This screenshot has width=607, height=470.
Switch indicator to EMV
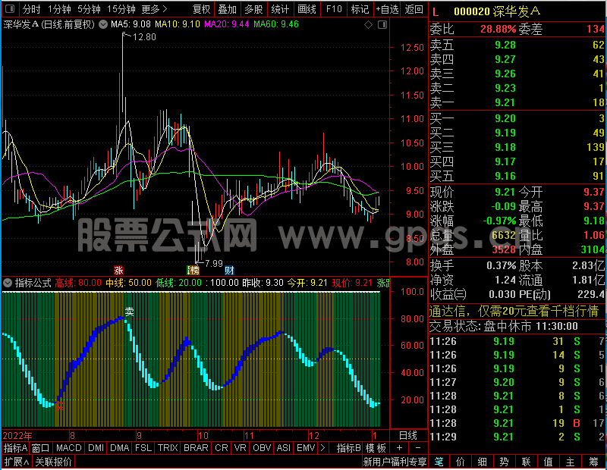tap(306, 448)
